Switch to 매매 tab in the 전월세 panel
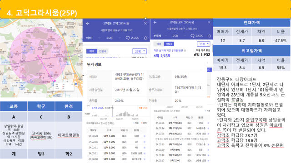 pyautogui.click(x=159, y=44)
